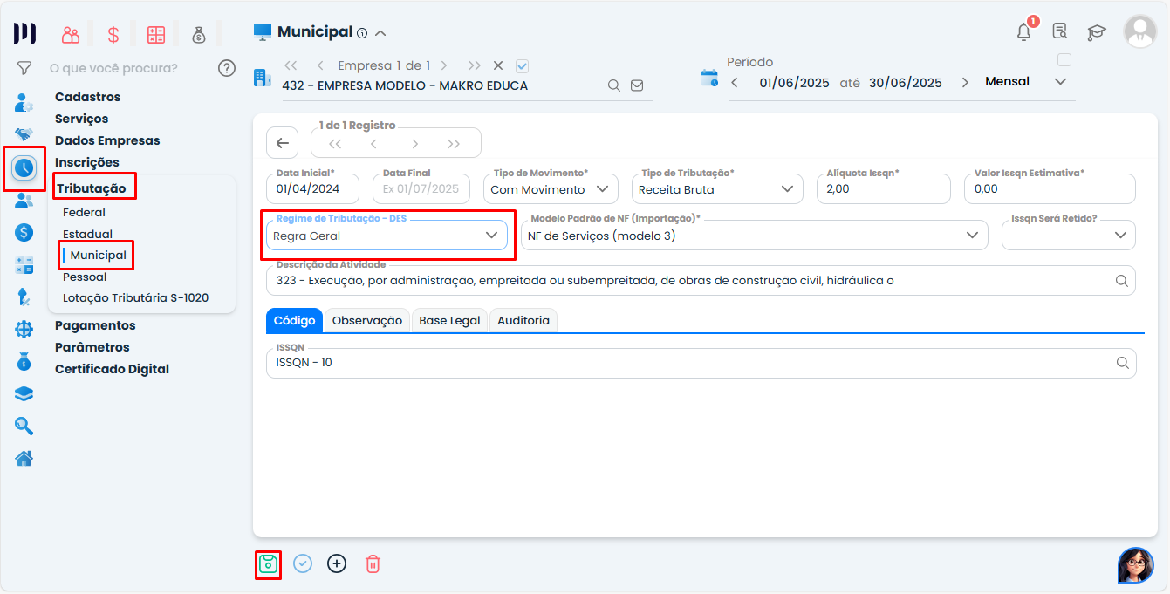Switch to the Base Legal tab
The height and width of the screenshot is (594, 1170).
click(x=449, y=320)
